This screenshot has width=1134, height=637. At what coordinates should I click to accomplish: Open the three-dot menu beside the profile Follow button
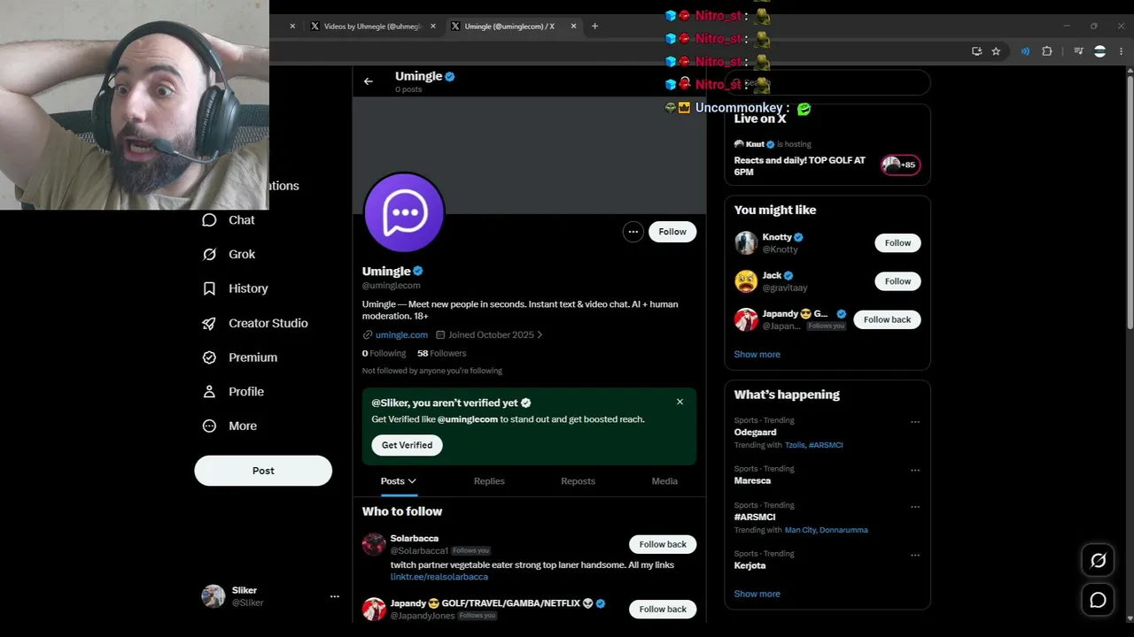click(633, 232)
